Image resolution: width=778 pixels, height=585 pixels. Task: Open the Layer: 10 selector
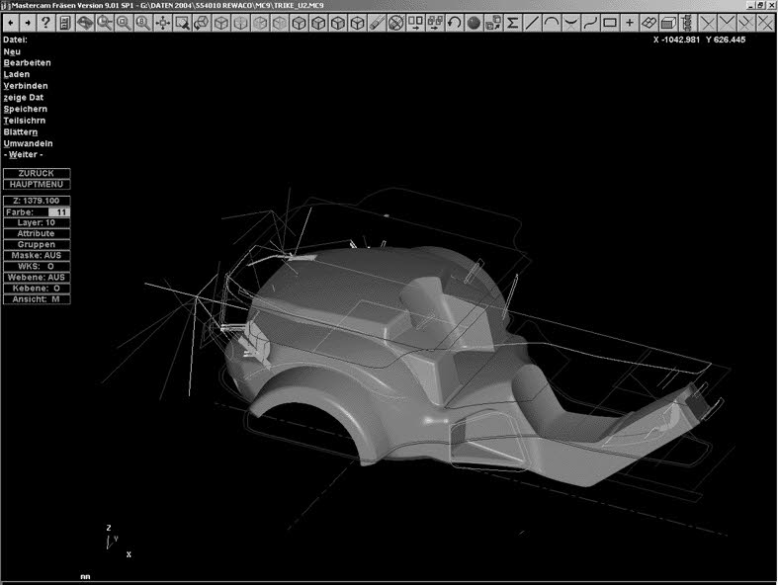pos(37,222)
